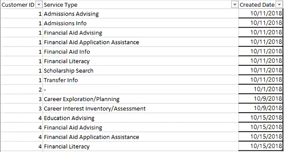Open the Created Date filter dropdown
The image size is (284, 152).
coord(279,5)
